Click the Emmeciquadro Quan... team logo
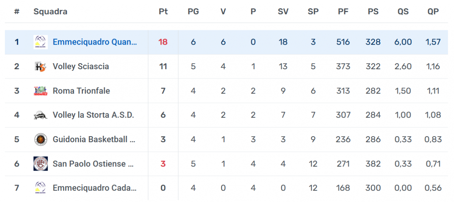The image size is (454, 202). pyautogui.click(x=40, y=42)
